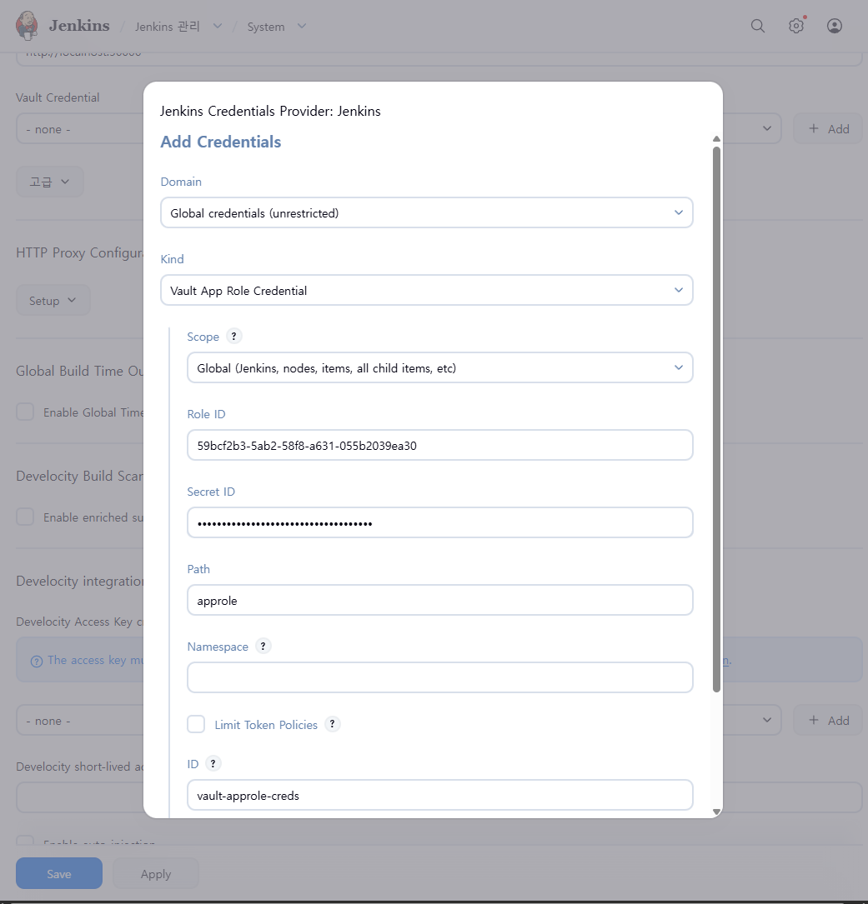Show help for Scope field
Screen dimensions: 868x904
pyautogui.click(x=233, y=336)
